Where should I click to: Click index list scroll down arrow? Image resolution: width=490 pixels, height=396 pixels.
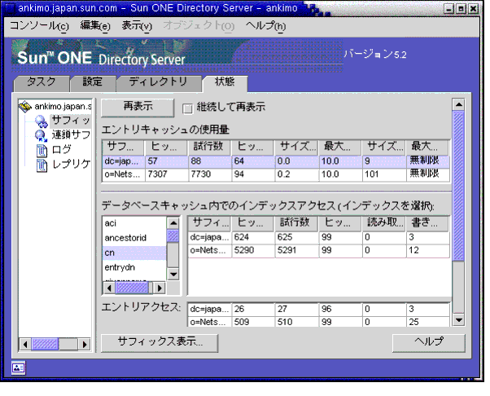pos(173,275)
